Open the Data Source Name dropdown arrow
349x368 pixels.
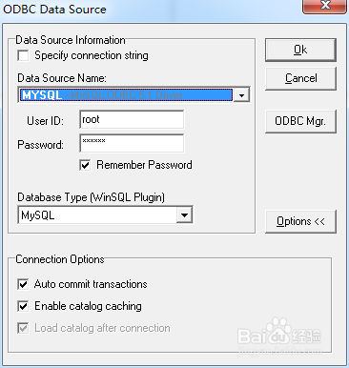click(x=241, y=95)
